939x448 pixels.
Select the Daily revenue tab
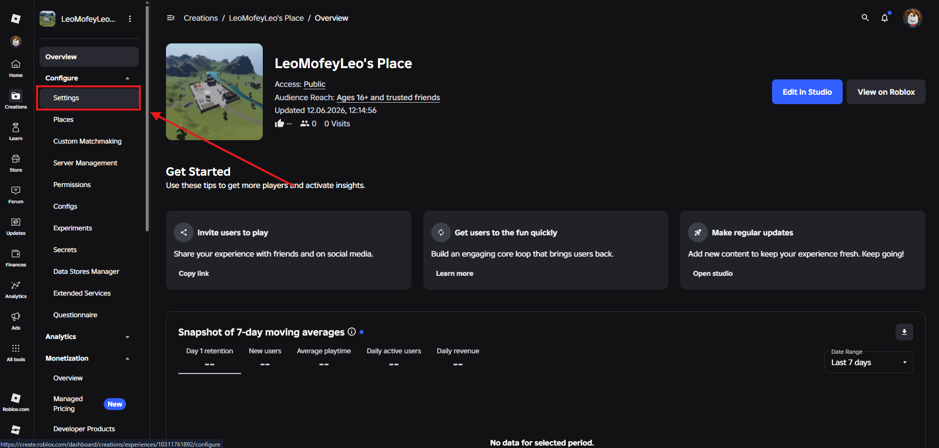pyautogui.click(x=458, y=358)
